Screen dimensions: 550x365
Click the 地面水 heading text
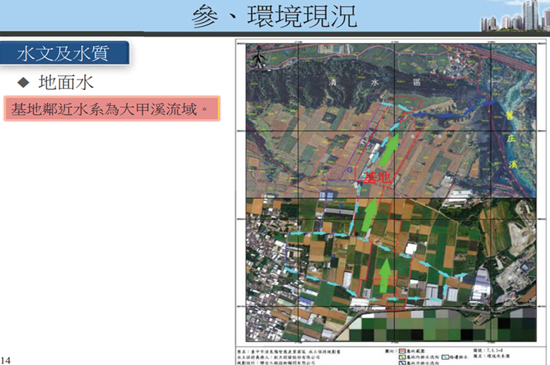pyautogui.click(x=66, y=82)
